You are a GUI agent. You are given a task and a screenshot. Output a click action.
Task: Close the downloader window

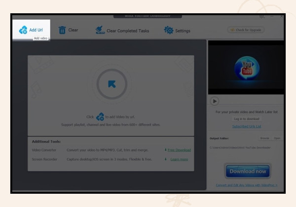pos(282,16)
